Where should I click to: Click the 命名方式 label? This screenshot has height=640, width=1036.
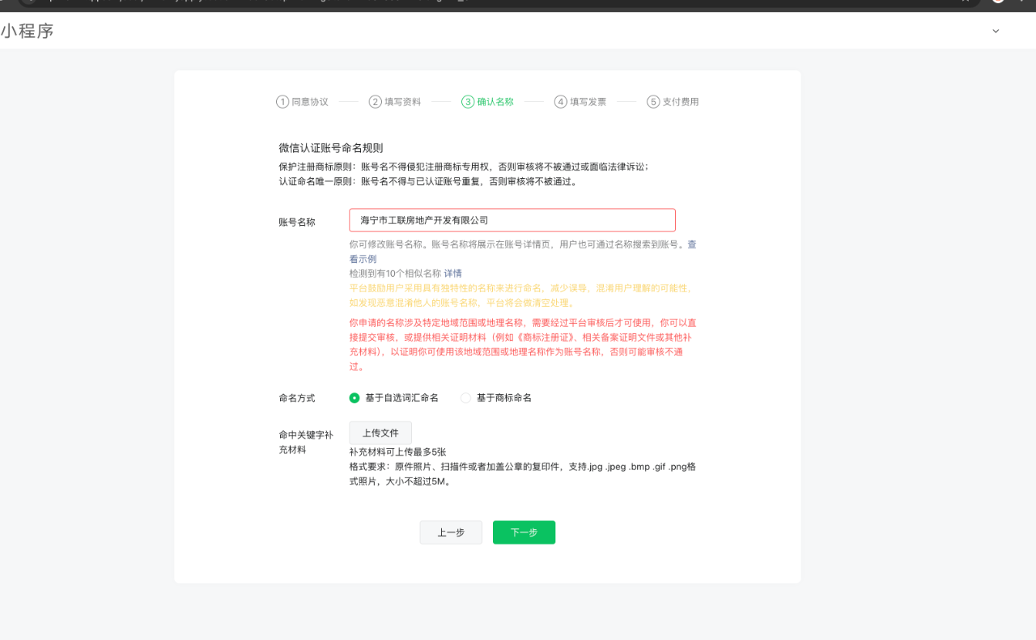297,398
